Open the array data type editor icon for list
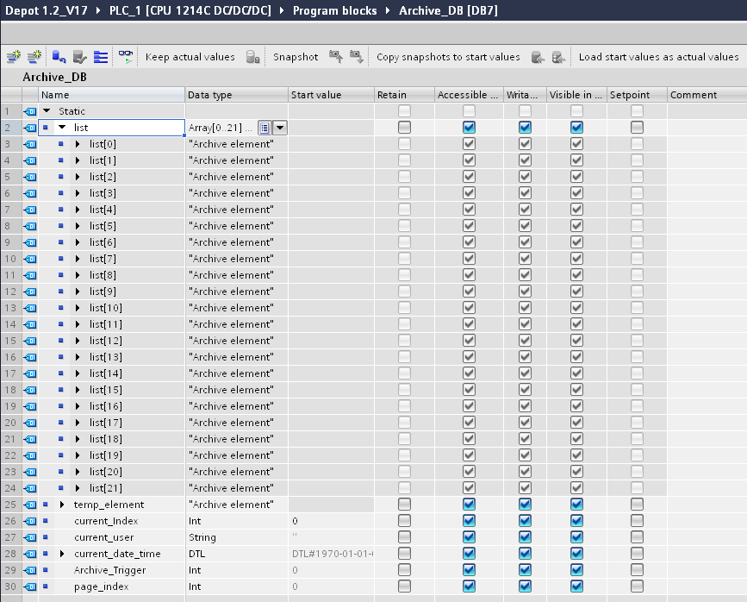This screenshot has height=602, width=747. click(265, 128)
